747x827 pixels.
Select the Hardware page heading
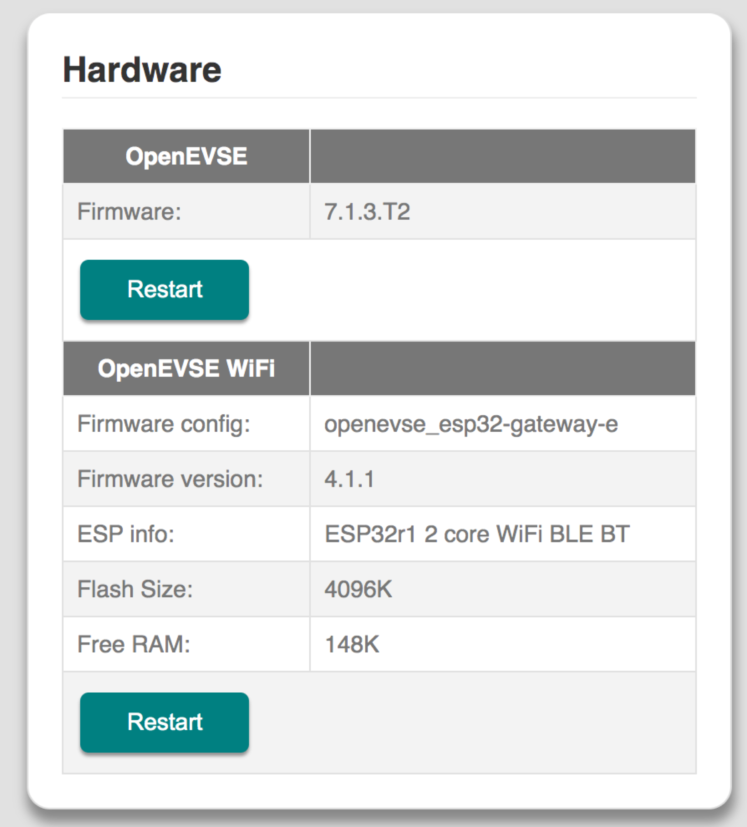click(x=142, y=70)
